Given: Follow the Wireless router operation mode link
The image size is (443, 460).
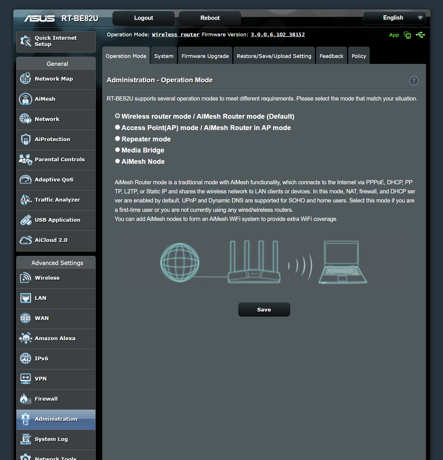Looking at the screenshot, I should 175,35.
